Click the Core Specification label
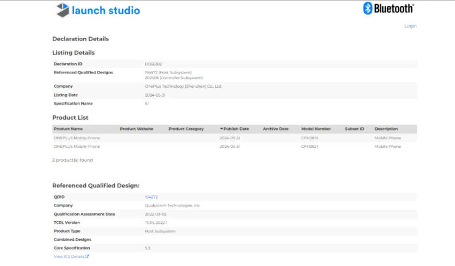 (72, 248)
